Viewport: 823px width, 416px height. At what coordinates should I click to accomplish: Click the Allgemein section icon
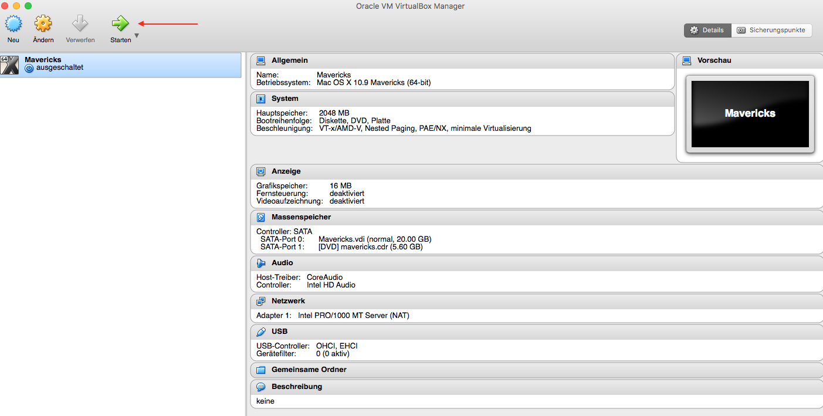point(261,60)
